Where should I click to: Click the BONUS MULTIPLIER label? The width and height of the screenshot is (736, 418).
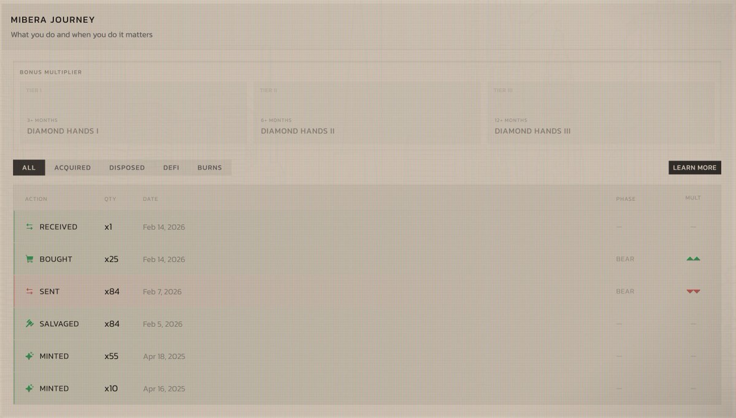click(50, 72)
